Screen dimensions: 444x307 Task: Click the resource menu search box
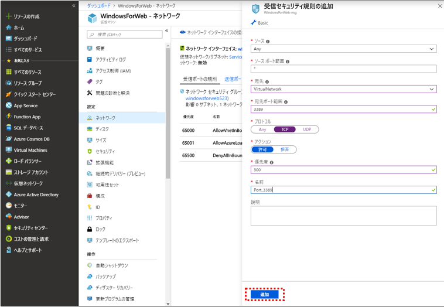(125, 34)
